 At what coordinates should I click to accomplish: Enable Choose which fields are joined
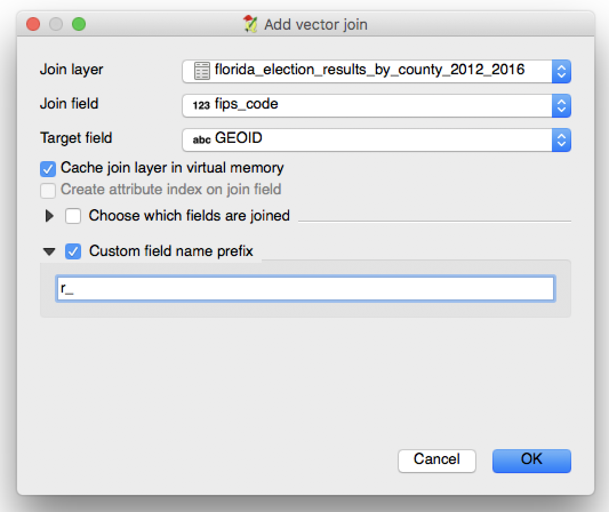click(x=73, y=215)
